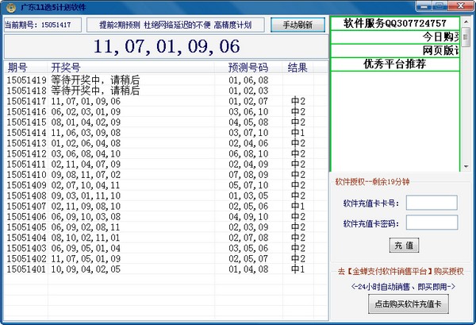The height and width of the screenshot is (325, 476).
Task: Click predicted numbers 01, 02, 03
Action: coord(248,91)
